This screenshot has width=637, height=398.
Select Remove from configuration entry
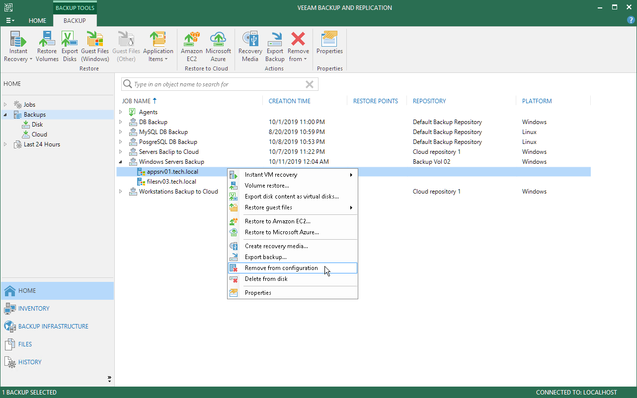click(293, 268)
